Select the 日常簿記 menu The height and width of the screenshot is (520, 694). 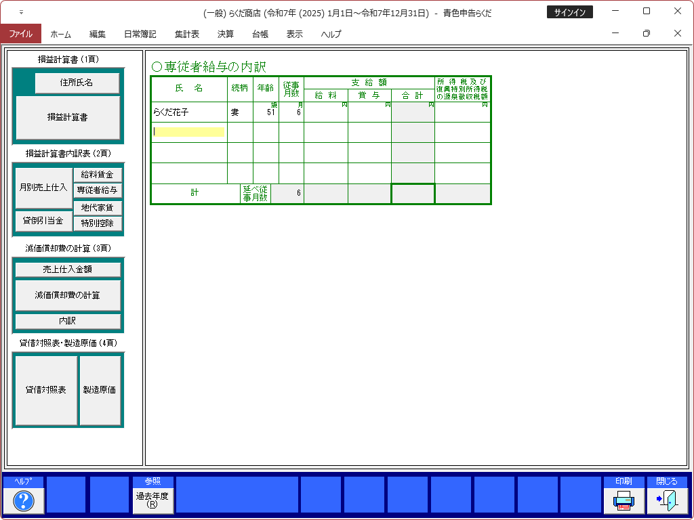point(140,34)
